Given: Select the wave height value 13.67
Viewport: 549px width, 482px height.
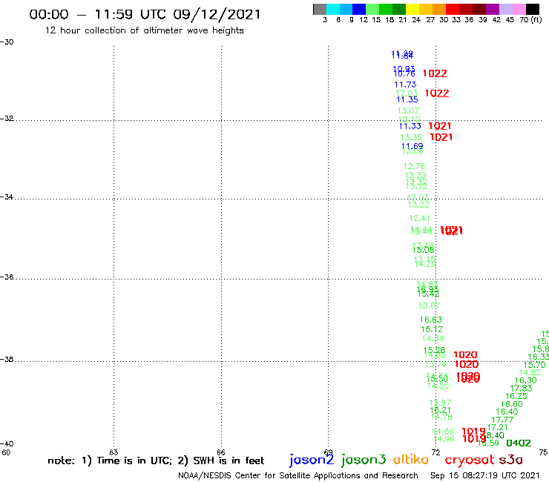Looking at the screenshot, I should tap(430, 306).
